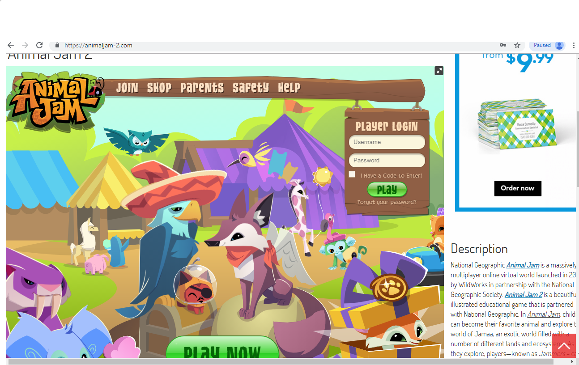Click the red scroll-to-top arrow
The image size is (579, 365).
[x=564, y=346]
